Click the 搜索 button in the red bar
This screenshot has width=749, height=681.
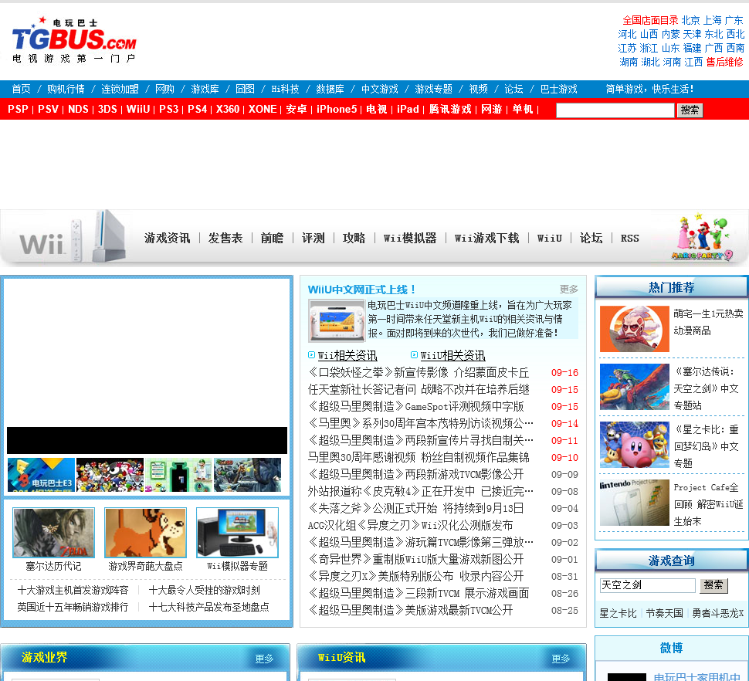pyautogui.click(x=690, y=110)
